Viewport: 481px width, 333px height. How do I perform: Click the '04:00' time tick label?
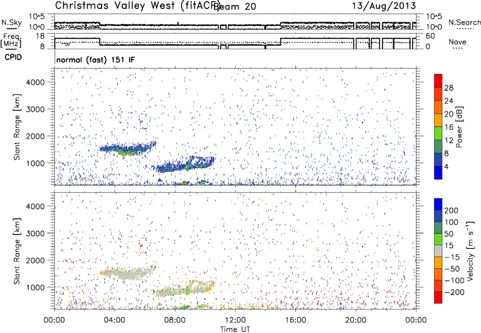click(114, 320)
